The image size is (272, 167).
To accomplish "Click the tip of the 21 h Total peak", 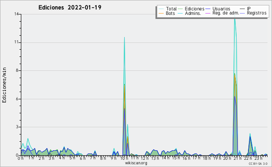I will (x=235, y=18).
